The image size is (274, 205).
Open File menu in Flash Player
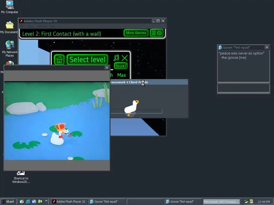[x=22, y=26]
